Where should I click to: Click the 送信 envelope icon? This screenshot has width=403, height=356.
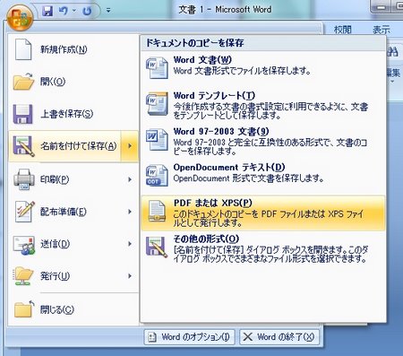click(x=24, y=245)
